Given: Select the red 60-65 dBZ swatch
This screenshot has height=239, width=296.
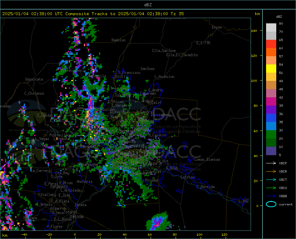Looking at the screenshot, I should 271,44.
